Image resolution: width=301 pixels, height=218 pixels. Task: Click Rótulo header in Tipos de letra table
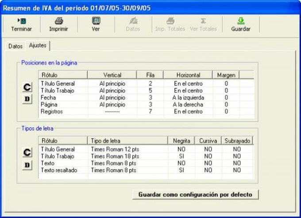click(63, 141)
